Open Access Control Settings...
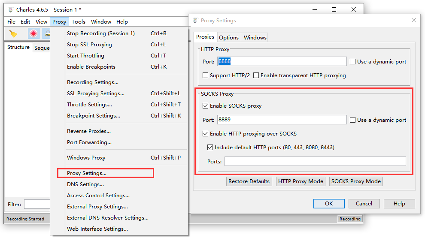The height and width of the screenshot is (238, 425). coord(119,195)
